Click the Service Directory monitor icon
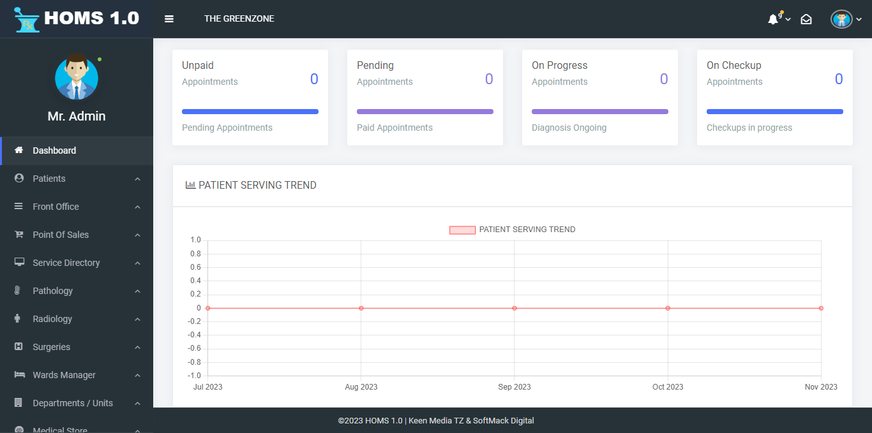This screenshot has height=433, width=872. 19,263
